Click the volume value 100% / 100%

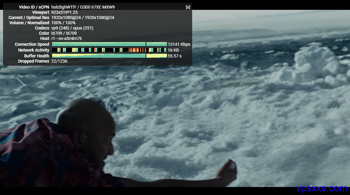click(x=63, y=23)
